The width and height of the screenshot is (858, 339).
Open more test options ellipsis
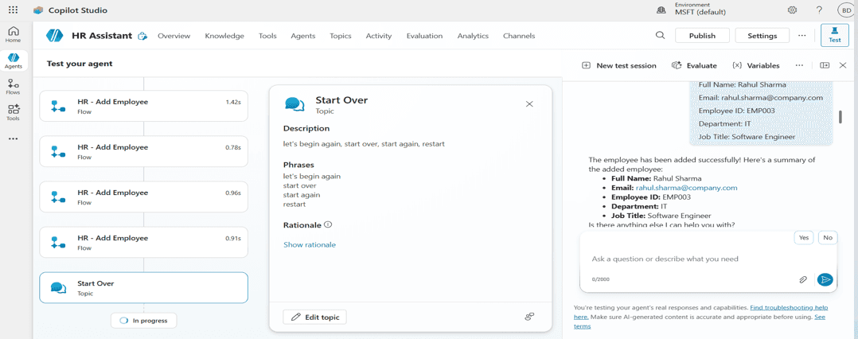799,65
